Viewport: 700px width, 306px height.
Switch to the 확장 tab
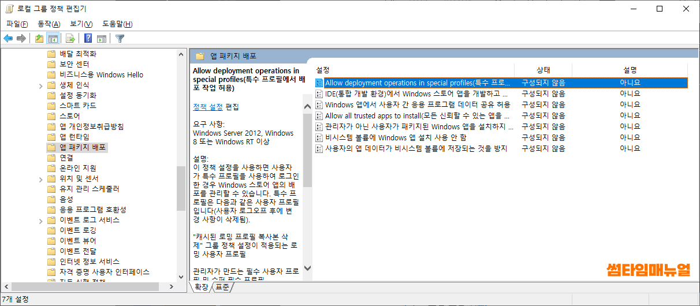pos(201,287)
